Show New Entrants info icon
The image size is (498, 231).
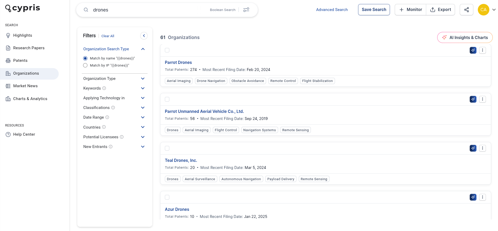click(x=111, y=147)
